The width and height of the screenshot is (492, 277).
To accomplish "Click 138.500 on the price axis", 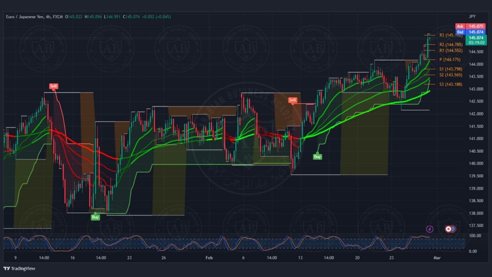I will (x=476, y=201).
